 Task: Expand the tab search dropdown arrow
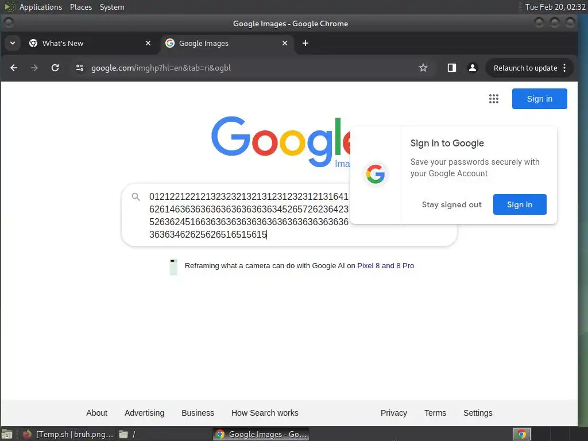coord(13,43)
